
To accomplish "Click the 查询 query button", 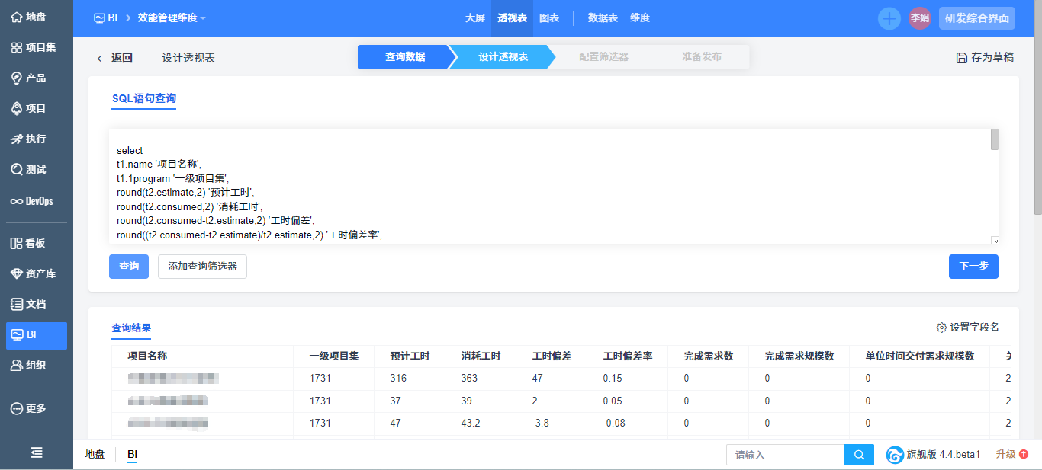I will point(129,267).
